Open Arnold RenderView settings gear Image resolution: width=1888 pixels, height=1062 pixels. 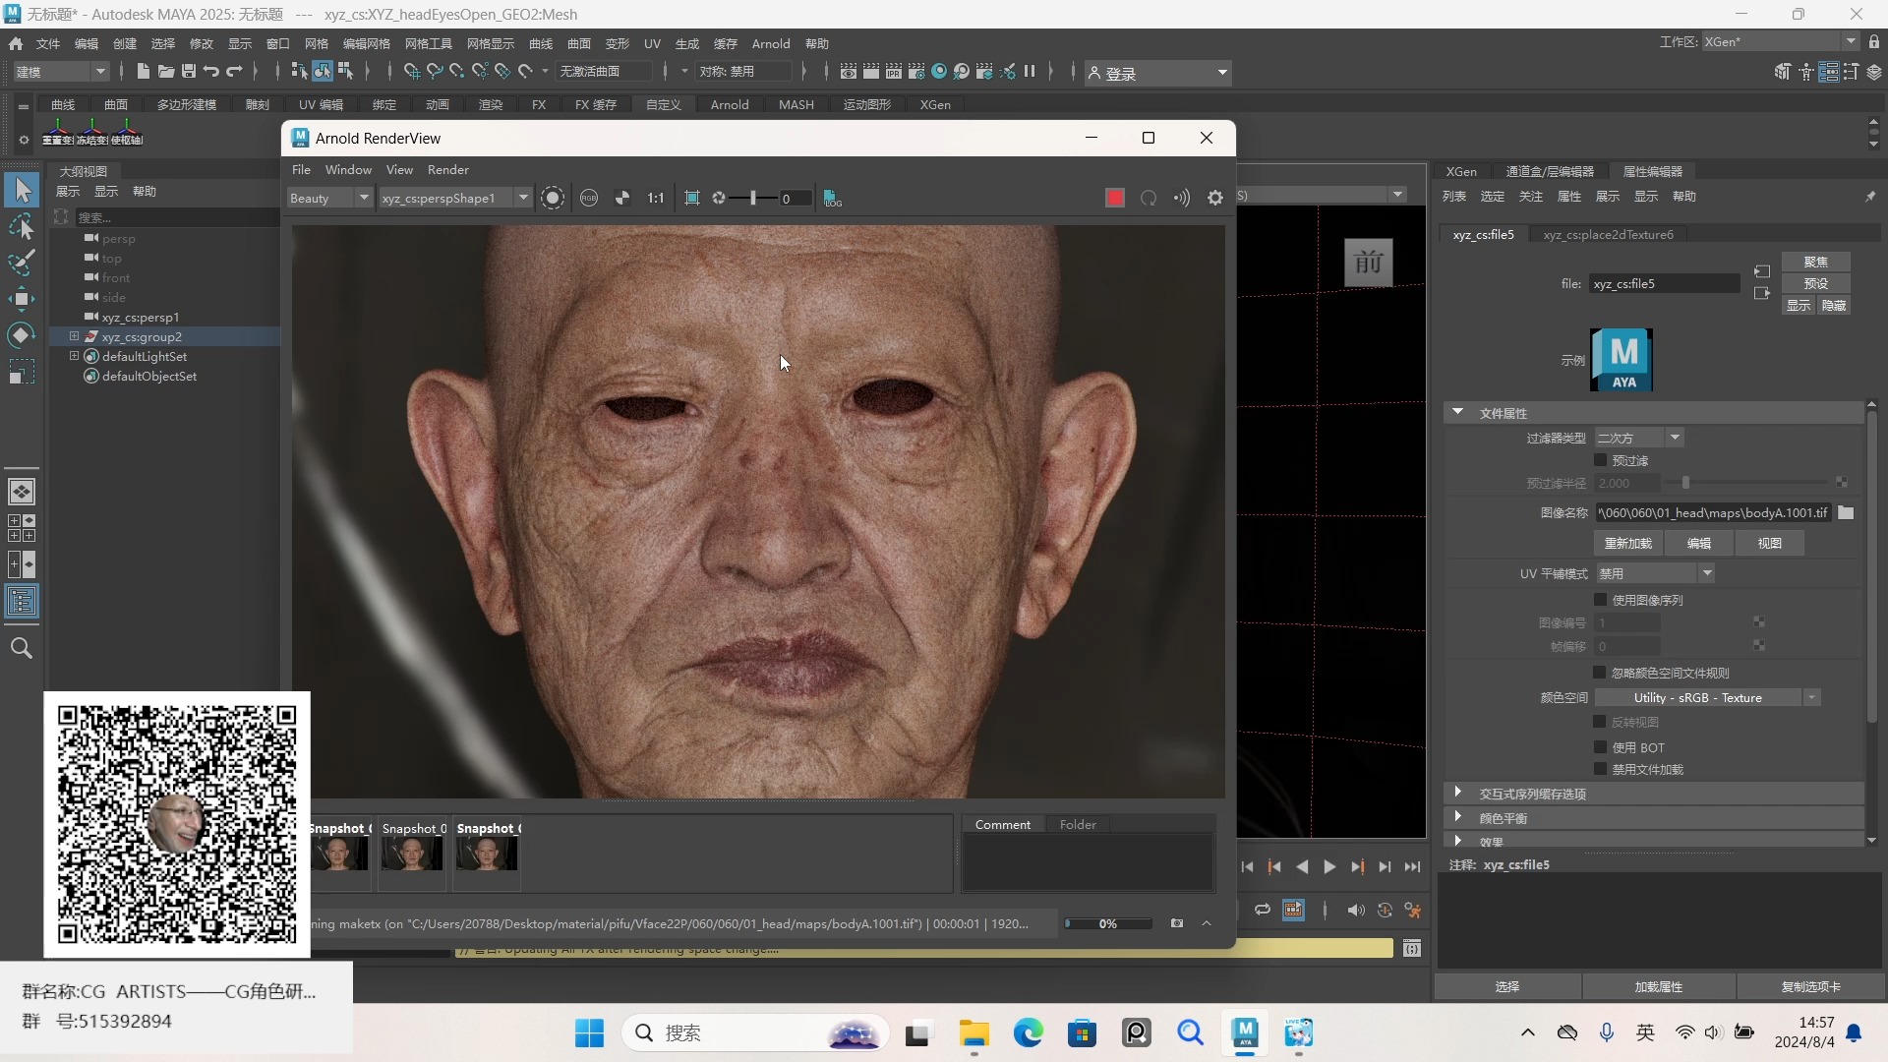(1215, 198)
